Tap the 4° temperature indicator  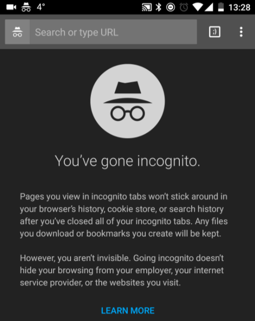pyautogui.click(x=41, y=7)
